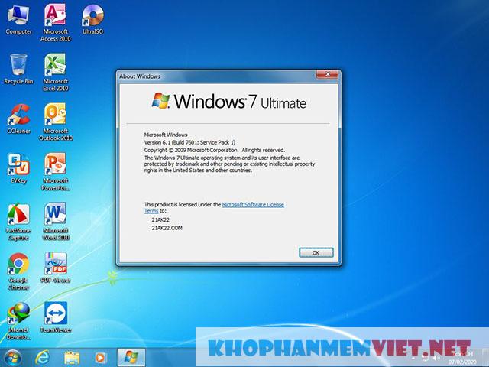Select the Microsoft Outlook 2010 shortcut
489x367 pixels.
(x=56, y=122)
